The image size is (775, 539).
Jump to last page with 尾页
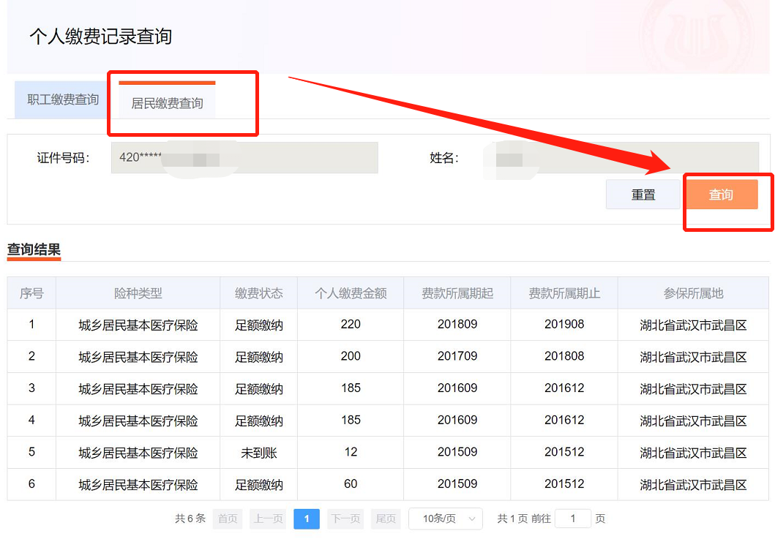pos(386,519)
